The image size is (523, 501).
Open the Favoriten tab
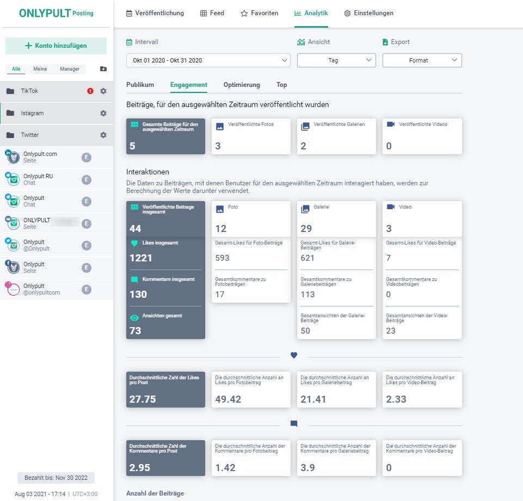[260, 14]
